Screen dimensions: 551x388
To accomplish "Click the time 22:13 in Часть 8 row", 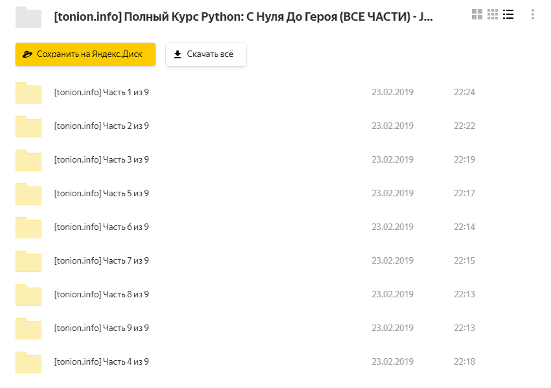I will (464, 294).
